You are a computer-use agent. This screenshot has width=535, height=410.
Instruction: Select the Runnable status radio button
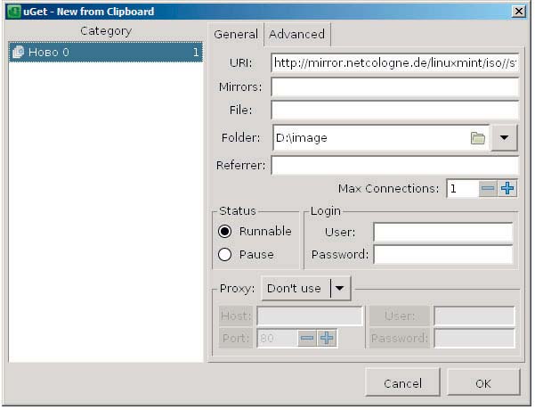225,232
